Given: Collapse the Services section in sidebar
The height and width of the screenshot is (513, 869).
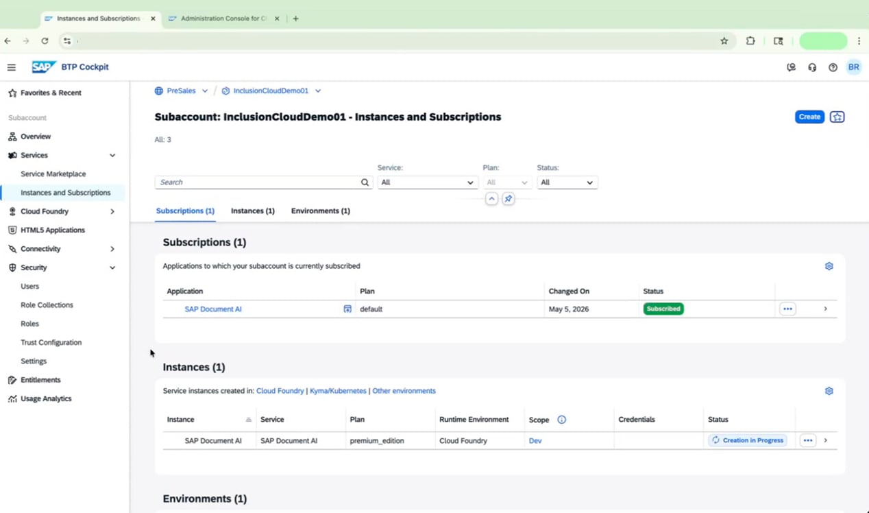Looking at the screenshot, I should (112, 156).
